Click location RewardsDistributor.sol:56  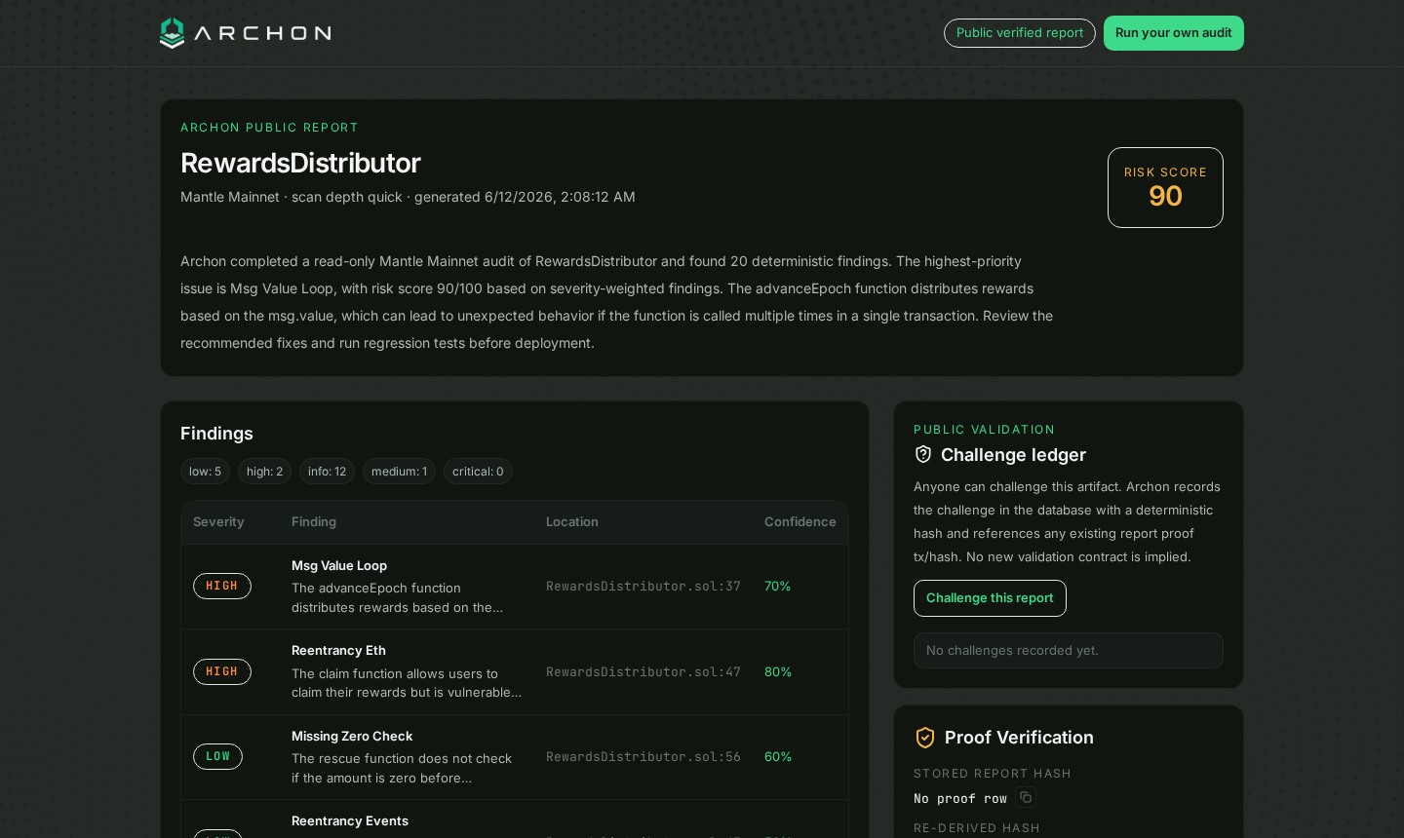click(643, 757)
